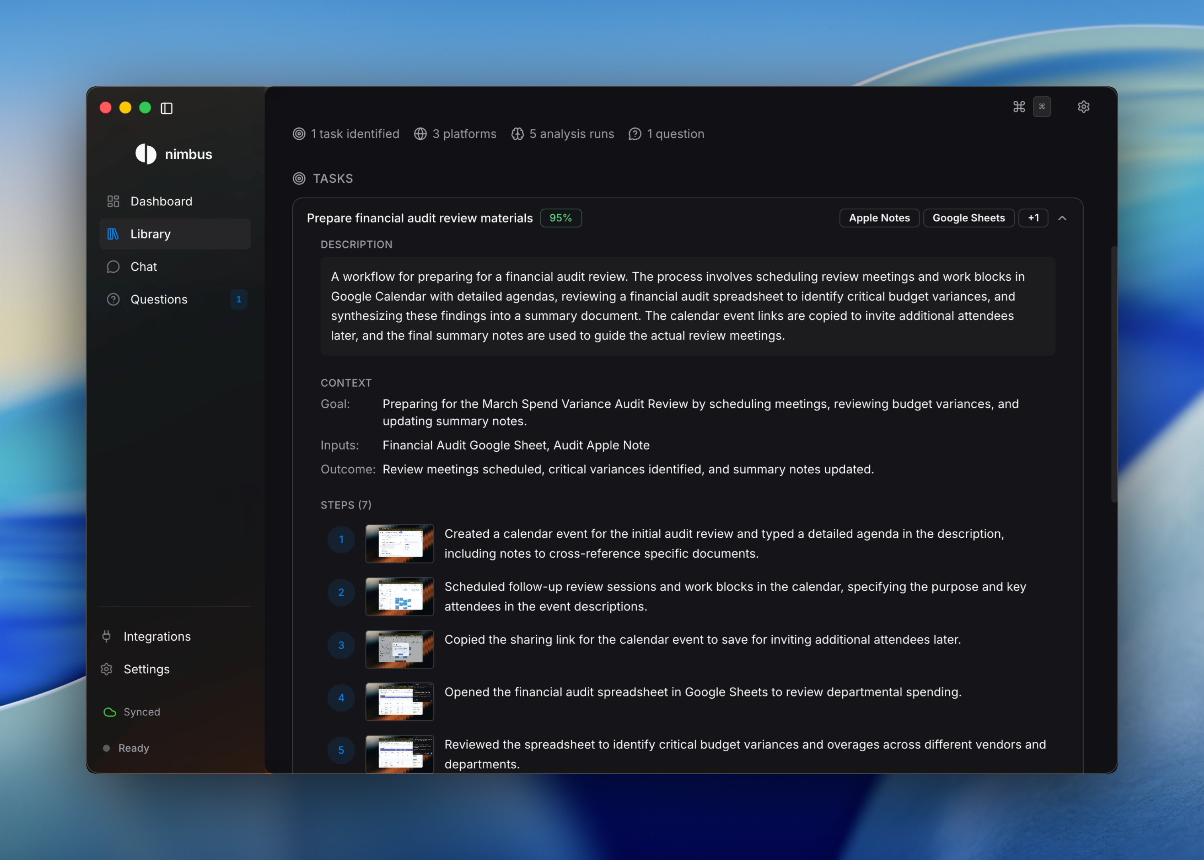Open the settings gear in top right
This screenshot has height=860, width=1204.
coord(1083,107)
